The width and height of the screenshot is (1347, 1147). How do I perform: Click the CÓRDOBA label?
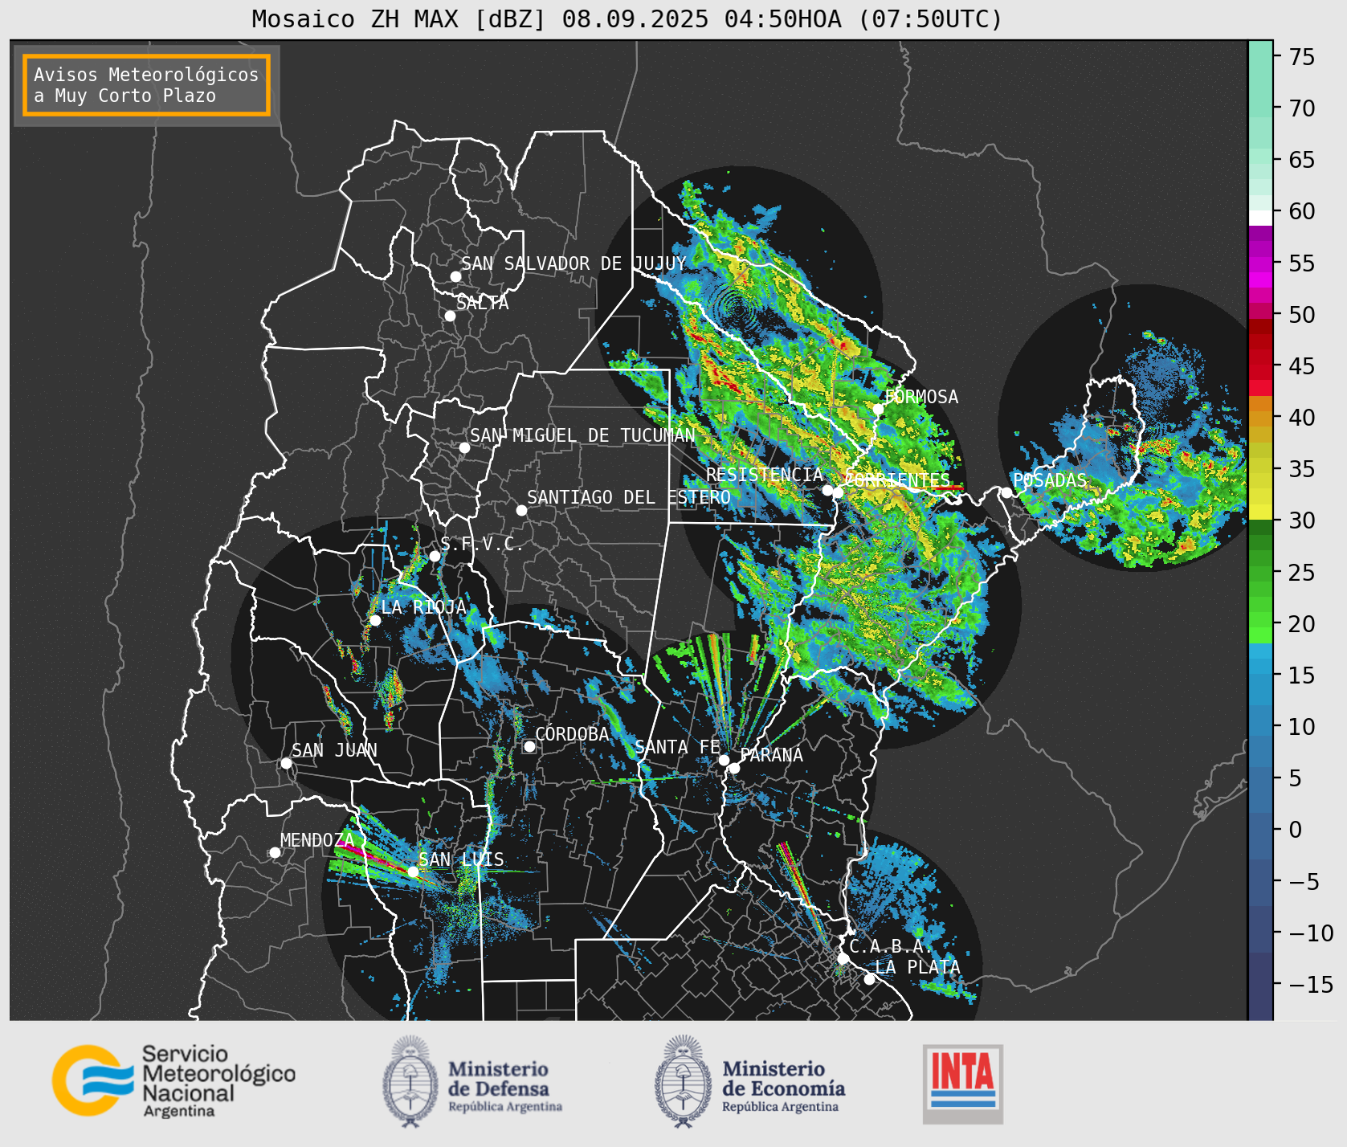(572, 733)
